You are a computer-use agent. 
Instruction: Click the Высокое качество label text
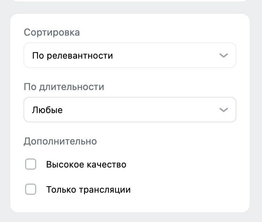click(x=86, y=164)
